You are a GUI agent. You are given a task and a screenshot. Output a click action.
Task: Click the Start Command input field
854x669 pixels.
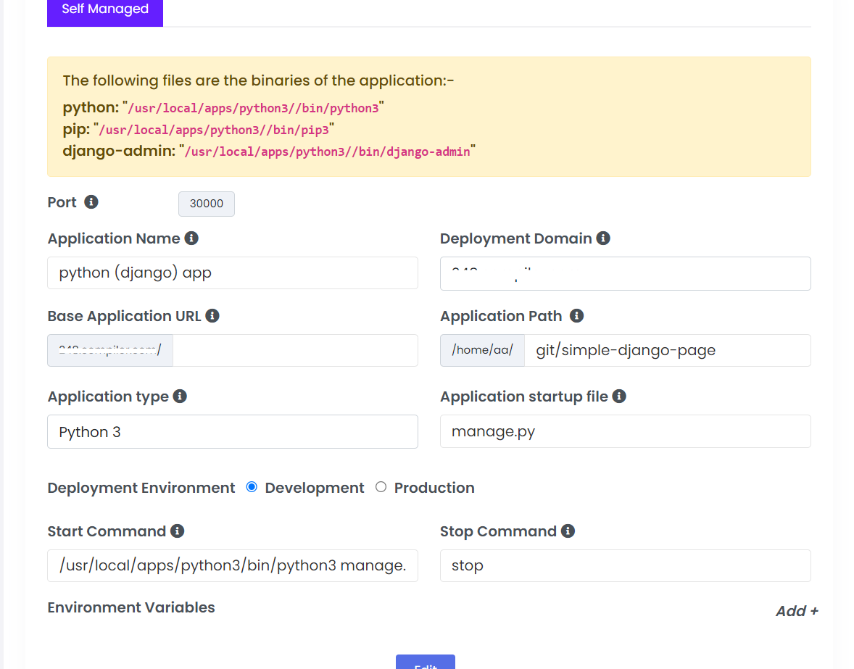pyautogui.click(x=232, y=565)
